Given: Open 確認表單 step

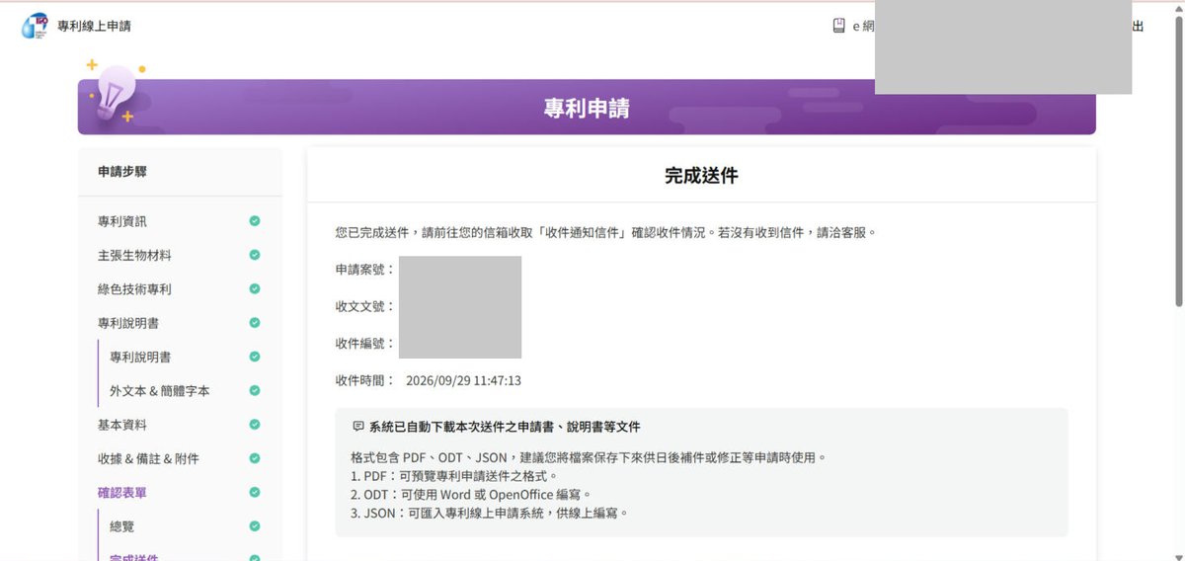Looking at the screenshot, I should [x=122, y=492].
